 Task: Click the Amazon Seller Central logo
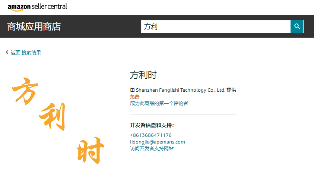[37, 7]
